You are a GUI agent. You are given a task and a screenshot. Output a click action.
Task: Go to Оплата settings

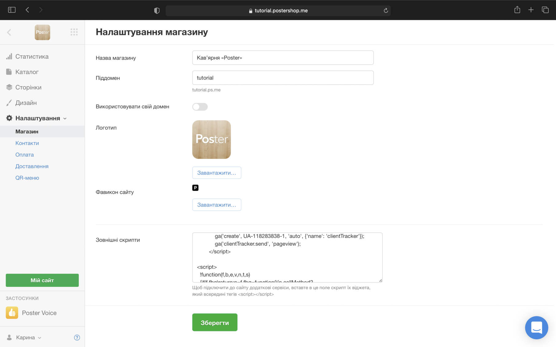pyautogui.click(x=25, y=155)
